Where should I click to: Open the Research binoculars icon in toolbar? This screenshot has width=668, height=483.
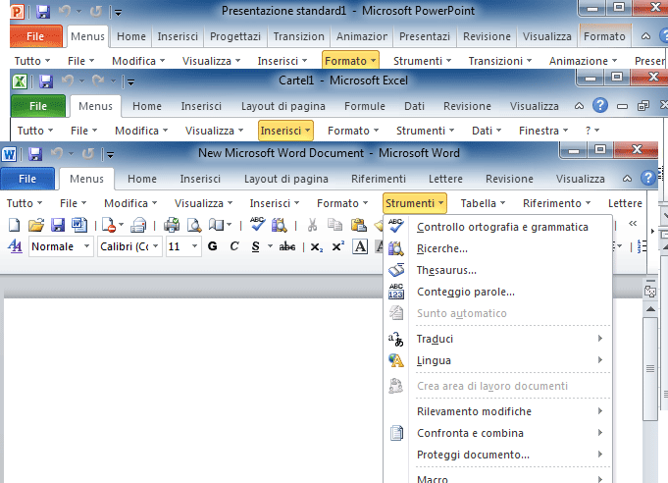tap(280, 225)
